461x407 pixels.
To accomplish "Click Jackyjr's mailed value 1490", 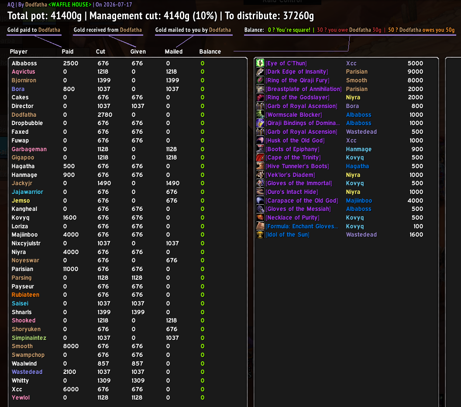I will [172, 183].
